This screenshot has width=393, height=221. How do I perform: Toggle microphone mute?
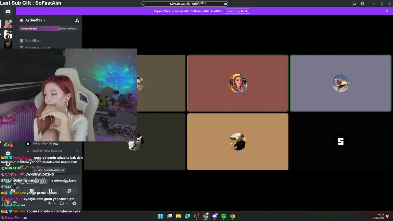49,203
